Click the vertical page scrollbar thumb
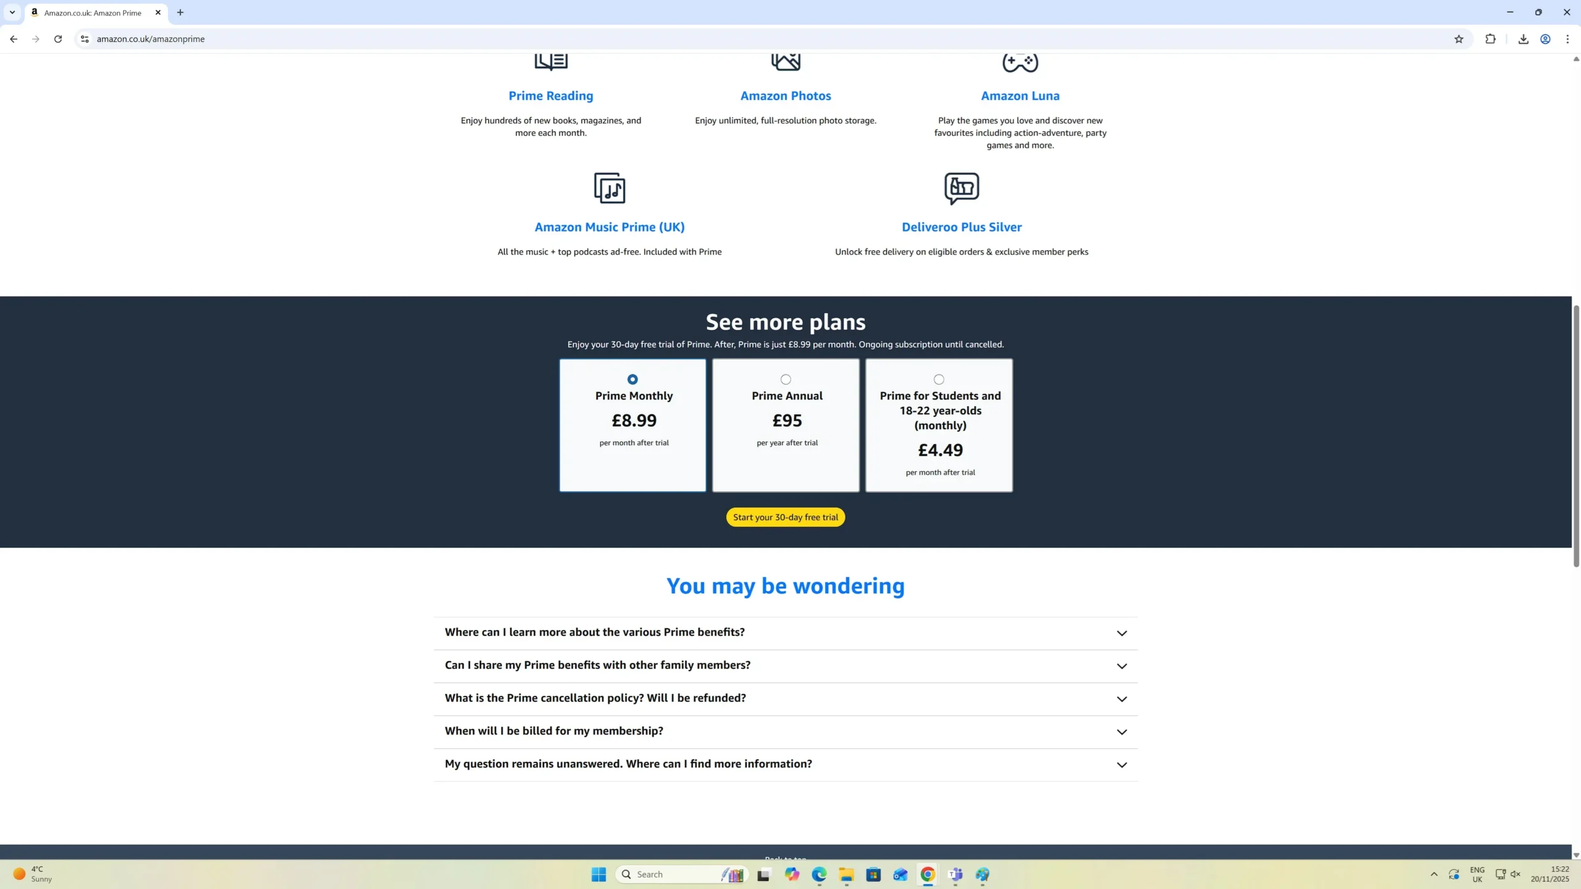Image resolution: width=1581 pixels, height=889 pixels. point(1575,435)
